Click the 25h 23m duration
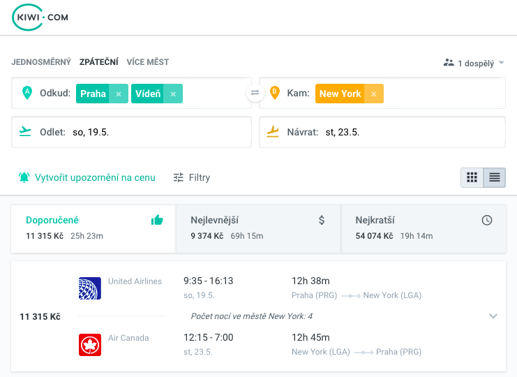 [87, 236]
